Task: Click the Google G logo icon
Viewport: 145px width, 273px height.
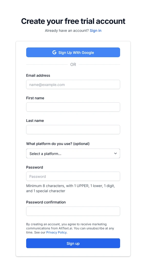Action: click(x=54, y=52)
